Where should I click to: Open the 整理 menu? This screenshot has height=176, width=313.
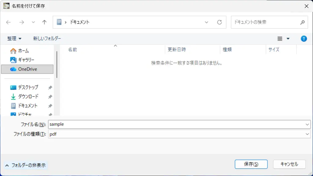pyautogui.click(x=14, y=38)
